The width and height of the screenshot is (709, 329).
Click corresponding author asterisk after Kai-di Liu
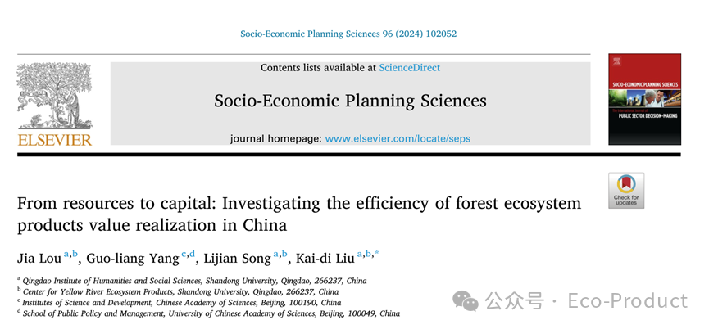tap(377, 254)
